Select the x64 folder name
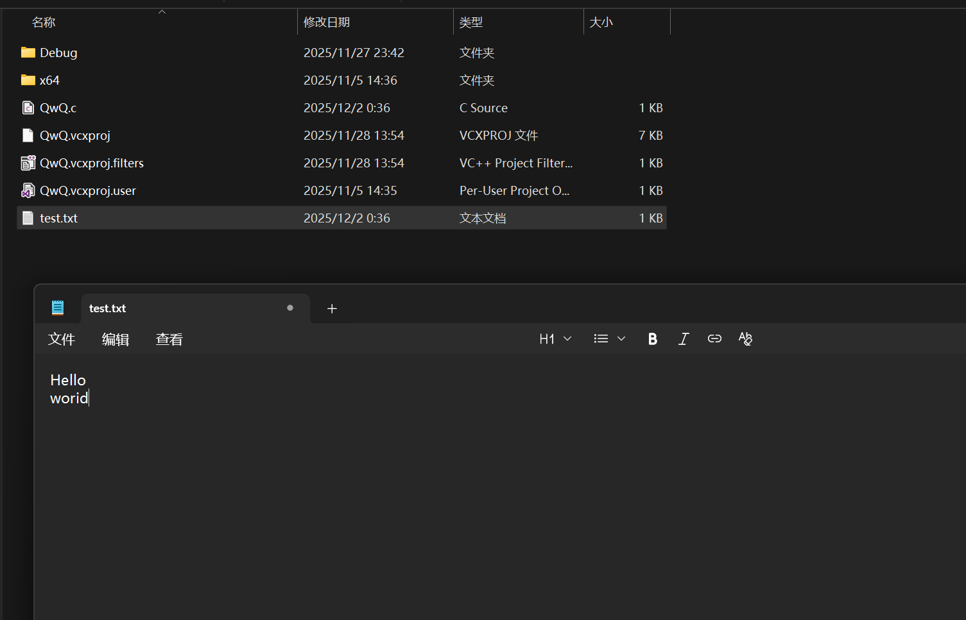This screenshot has width=966, height=620. [x=49, y=80]
